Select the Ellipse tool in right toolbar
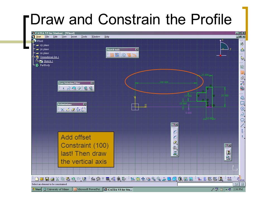This screenshot has width=268, height=201. click(242, 120)
